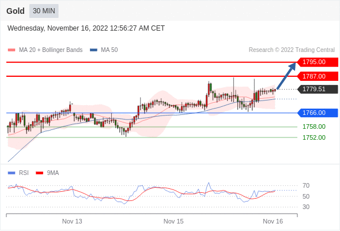The image size is (340, 231).
Task: Click the Nov 13 date axis label
Action: click(72, 221)
